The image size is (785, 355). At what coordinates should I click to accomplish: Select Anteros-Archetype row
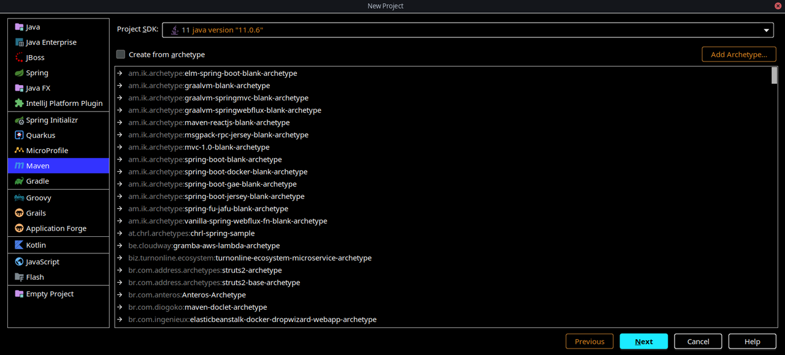442,295
